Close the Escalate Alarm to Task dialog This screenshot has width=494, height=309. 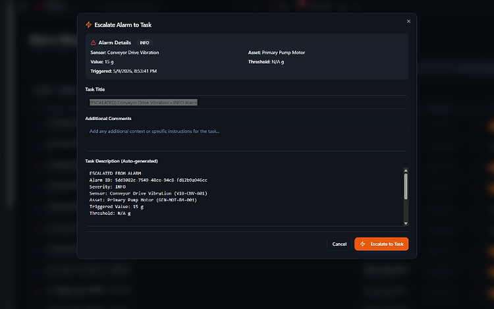(x=408, y=22)
